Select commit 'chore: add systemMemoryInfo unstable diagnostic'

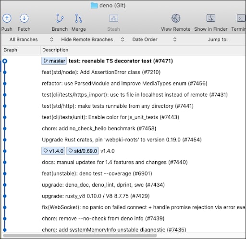[114, 229]
